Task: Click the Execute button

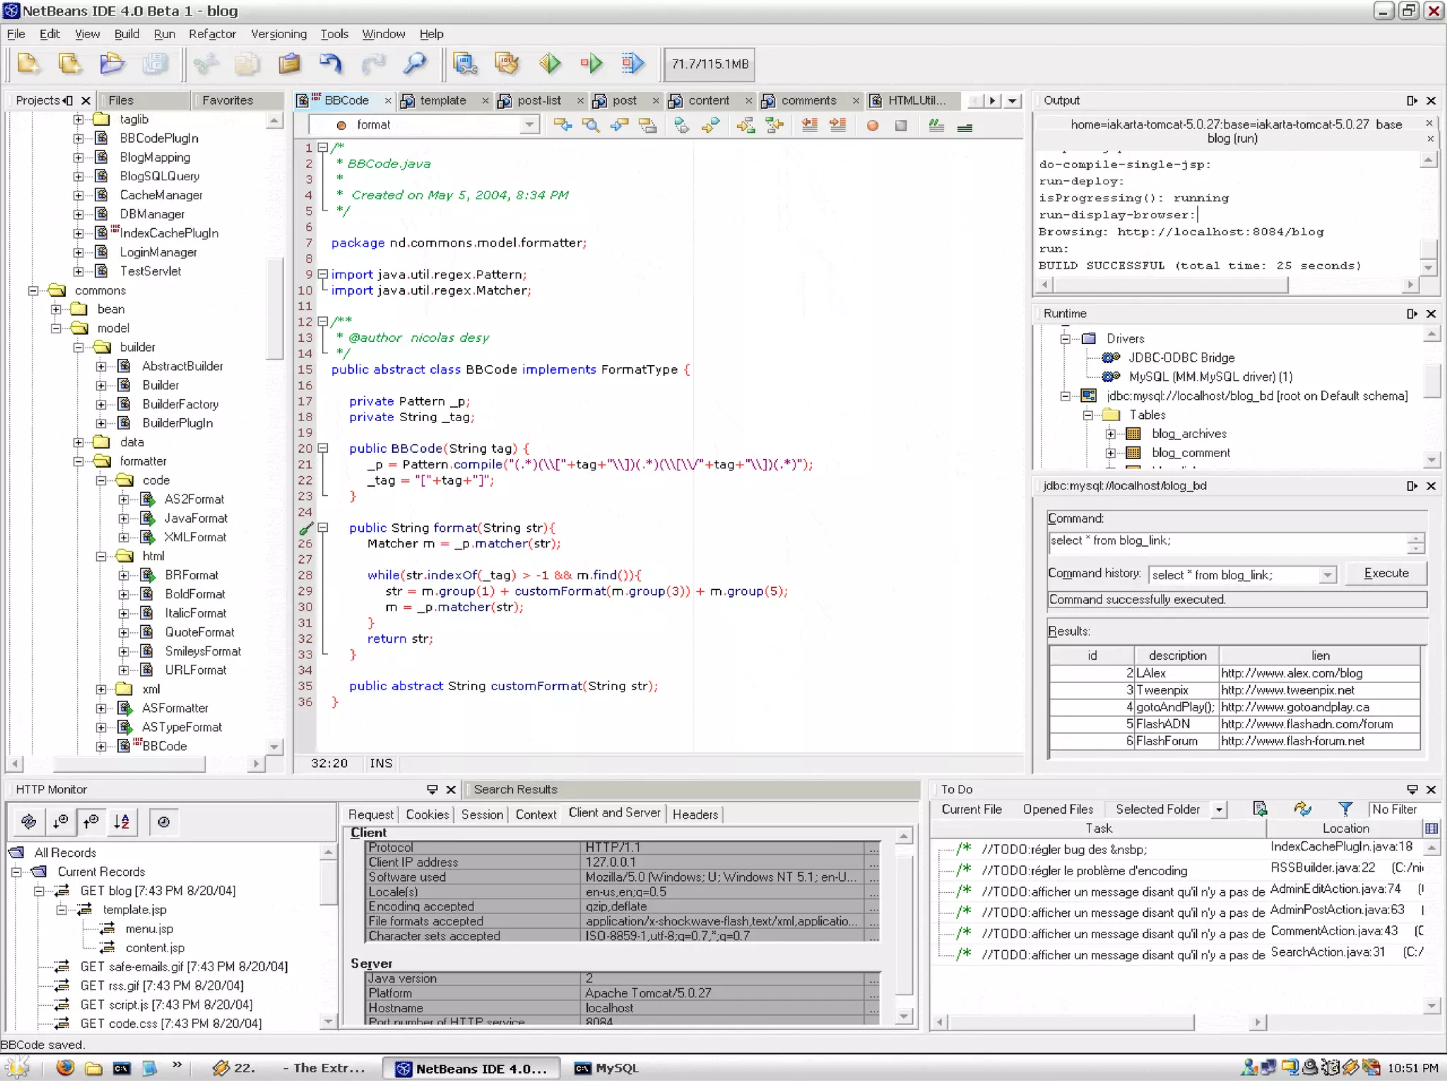Action: 1386,573
